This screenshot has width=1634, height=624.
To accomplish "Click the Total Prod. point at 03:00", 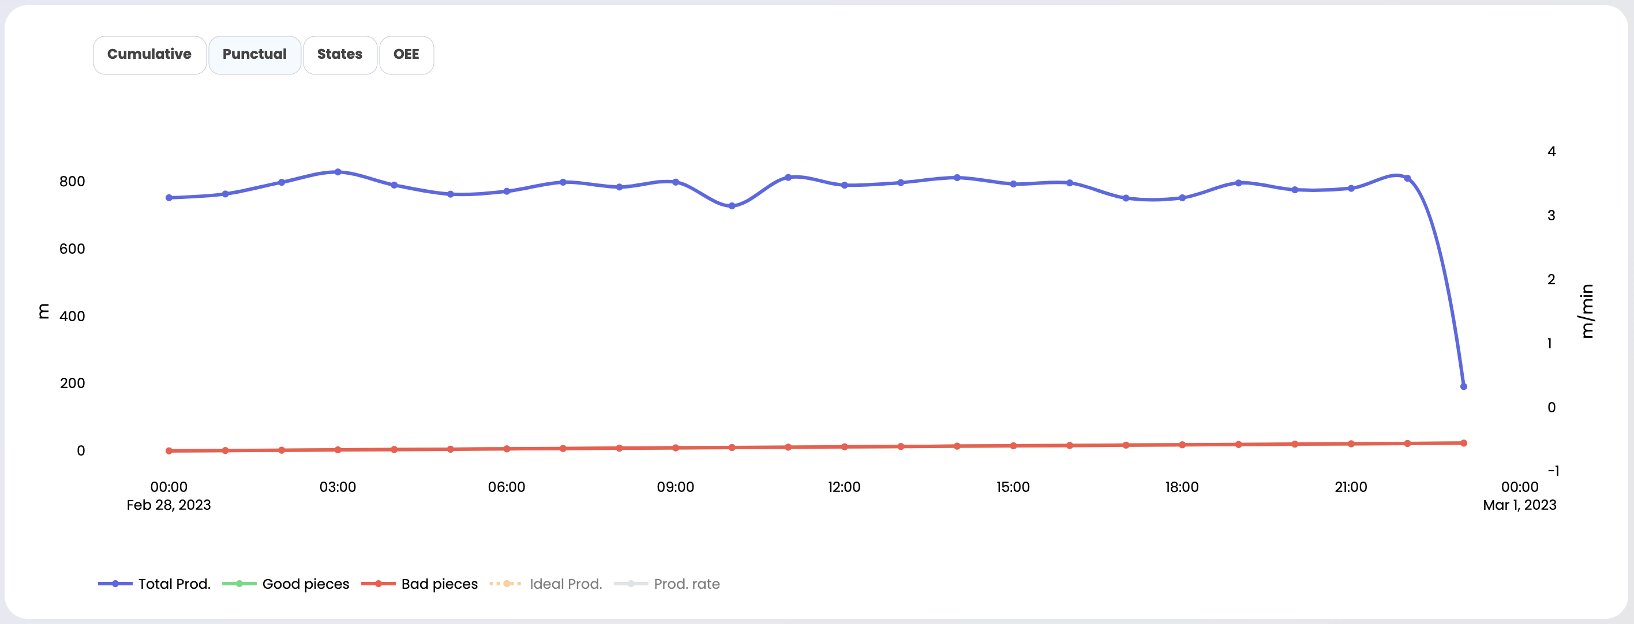I will [x=338, y=172].
